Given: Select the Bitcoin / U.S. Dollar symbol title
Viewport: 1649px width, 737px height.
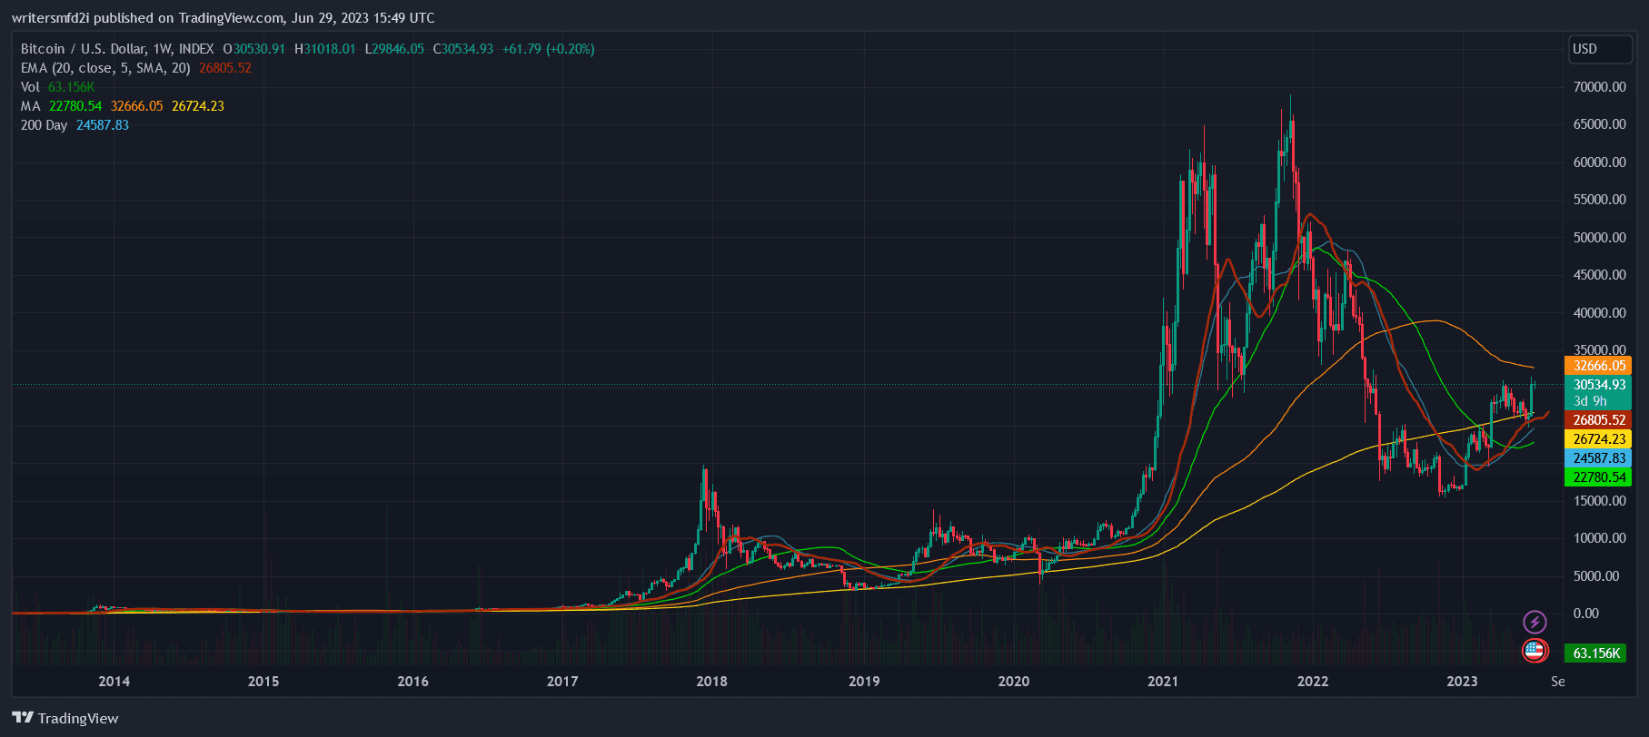Looking at the screenshot, I should [117, 49].
